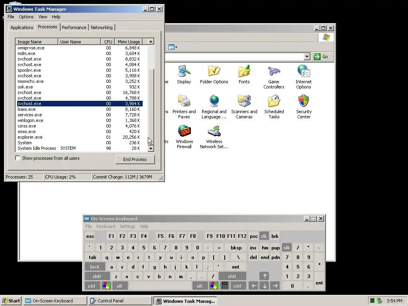Click the down arrow key on On-Screen Keyboard

tap(265, 286)
